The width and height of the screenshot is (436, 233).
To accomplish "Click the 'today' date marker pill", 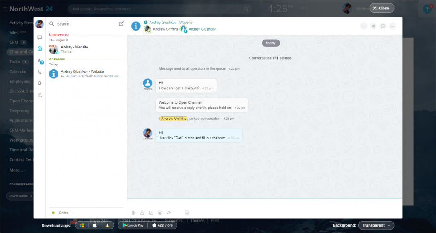I will [x=271, y=43].
